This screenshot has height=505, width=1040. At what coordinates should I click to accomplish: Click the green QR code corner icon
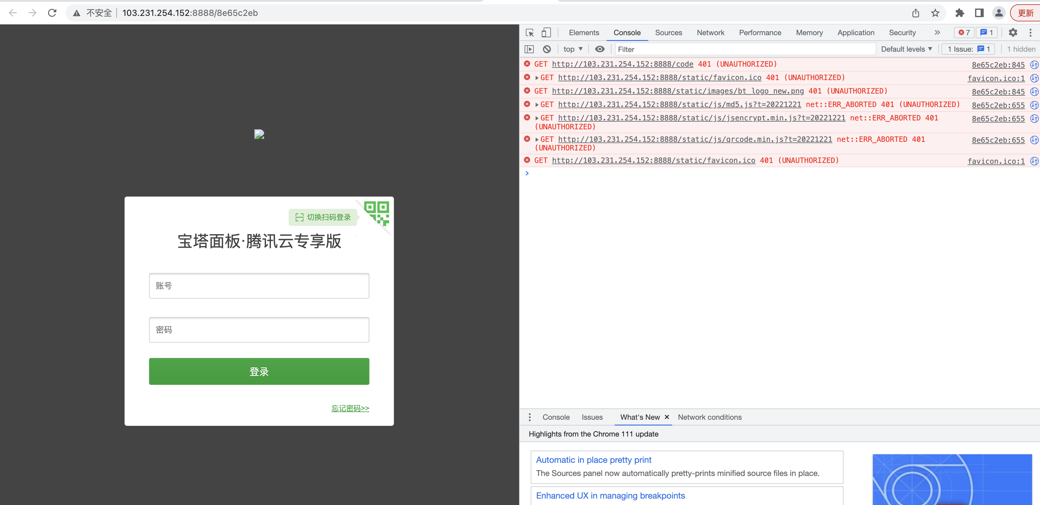(377, 213)
